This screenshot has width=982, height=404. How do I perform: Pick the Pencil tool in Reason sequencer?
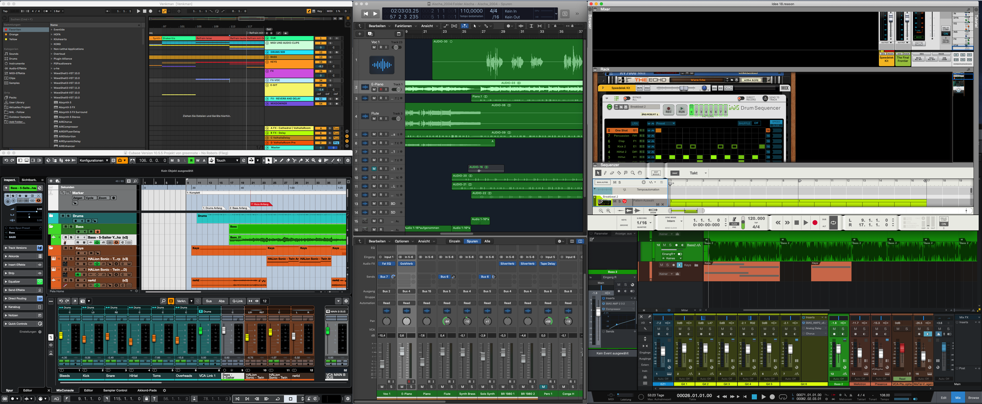pos(605,173)
